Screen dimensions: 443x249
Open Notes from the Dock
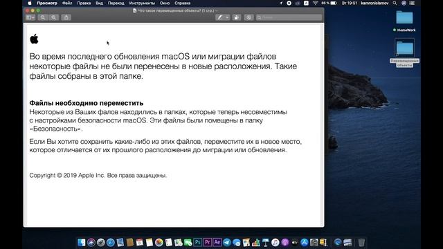[150, 243]
